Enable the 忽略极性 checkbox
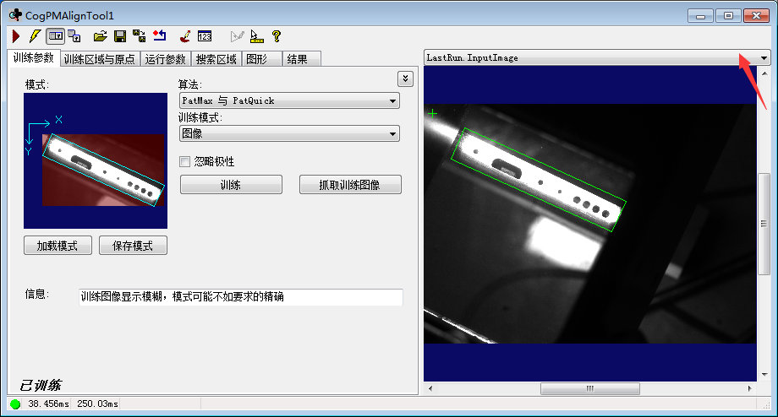The image size is (778, 417). tap(185, 161)
